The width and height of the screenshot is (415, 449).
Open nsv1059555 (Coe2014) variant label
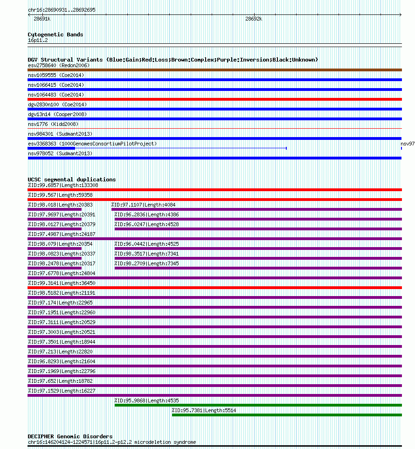pos(56,75)
